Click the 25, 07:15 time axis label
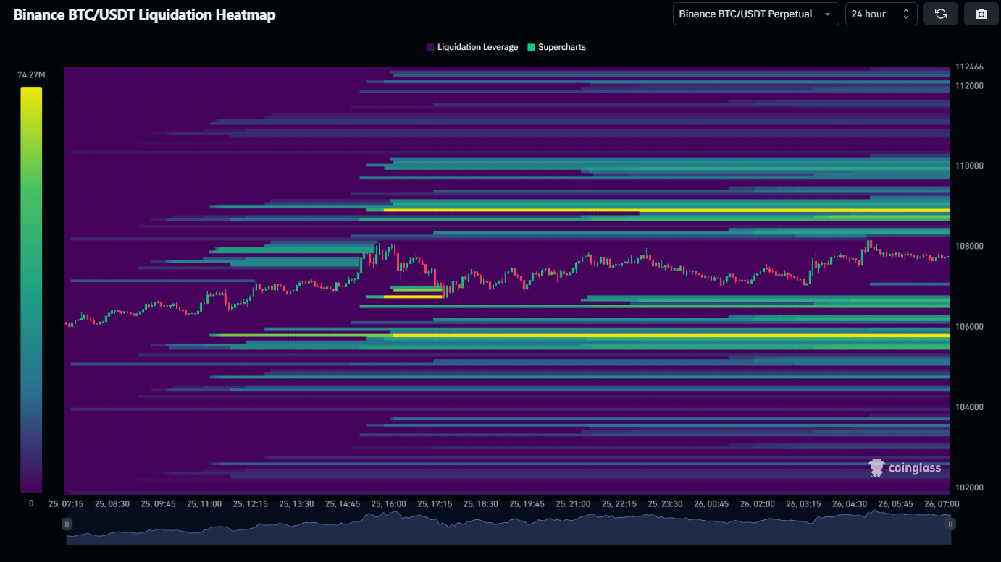Screen dimensions: 1001x562 [x=66, y=503]
